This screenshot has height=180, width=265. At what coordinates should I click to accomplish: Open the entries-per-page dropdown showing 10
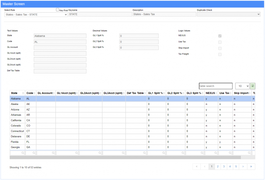[x=242, y=86]
